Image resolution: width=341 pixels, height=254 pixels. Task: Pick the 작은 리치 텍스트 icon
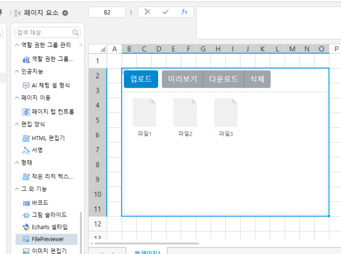[x=26, y=177]
